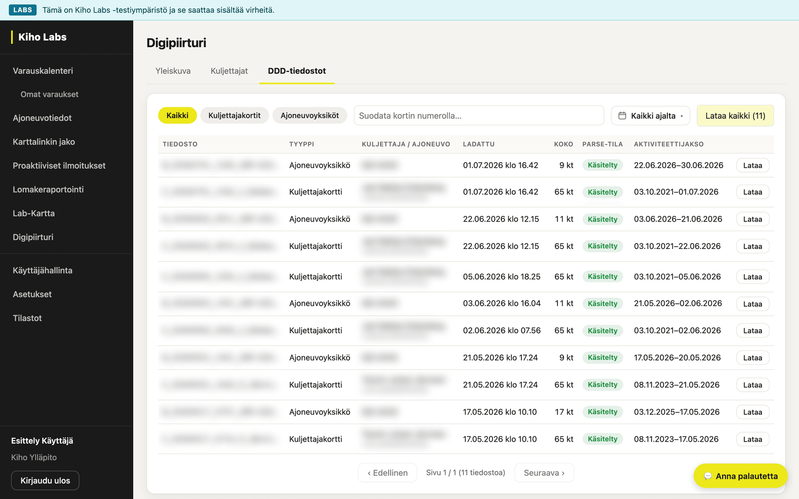799x499 pixels.
Task: Click Lataa for 17.05.2026–20.05.2026 row
Action: tap(753, 358)
